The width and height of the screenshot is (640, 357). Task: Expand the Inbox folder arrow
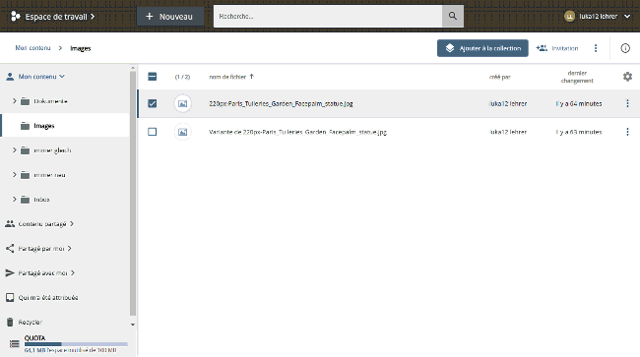coord(15,199)
